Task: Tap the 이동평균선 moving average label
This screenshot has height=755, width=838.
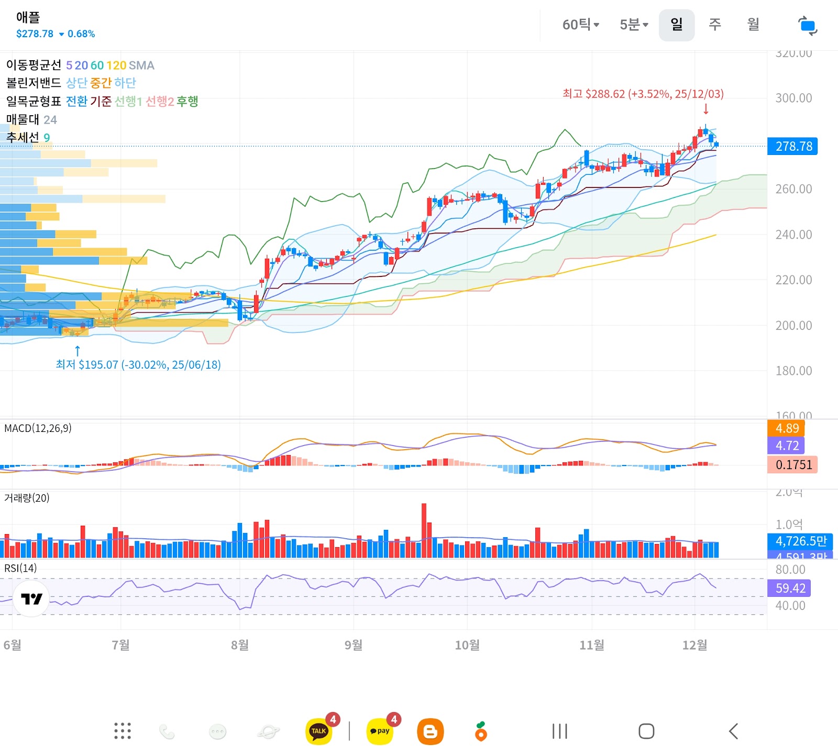Action: pyautogui.click(x=34, y=65)
